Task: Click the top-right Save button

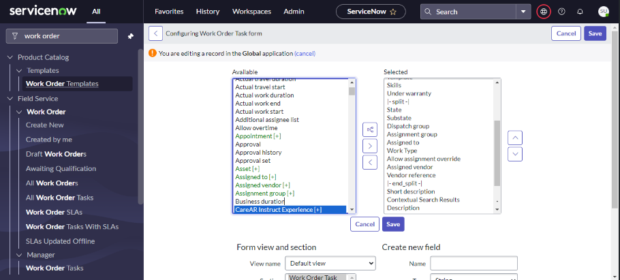Action: pos(595,33)
